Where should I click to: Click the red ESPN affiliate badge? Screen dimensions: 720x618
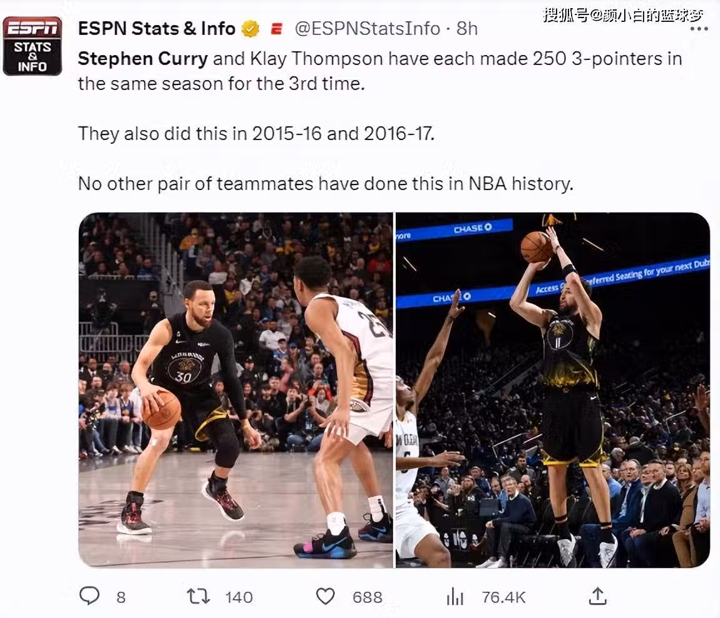coord(276,29)
